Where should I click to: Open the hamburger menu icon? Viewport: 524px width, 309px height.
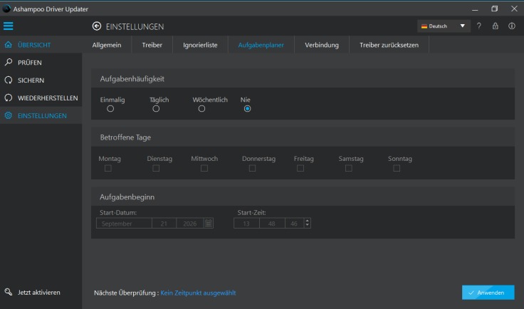click(x=9, y=26)
